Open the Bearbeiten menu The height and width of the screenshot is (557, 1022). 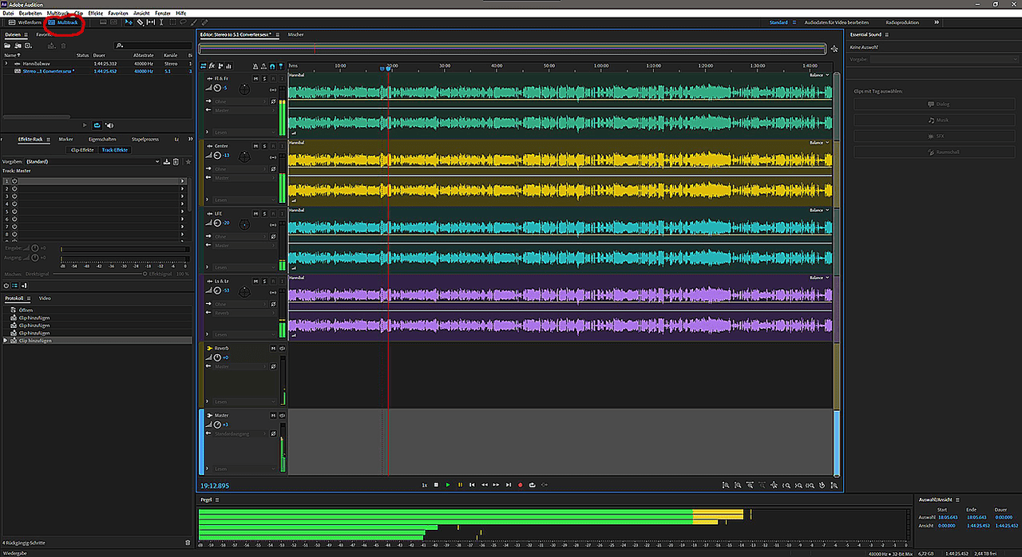(30, 14)
